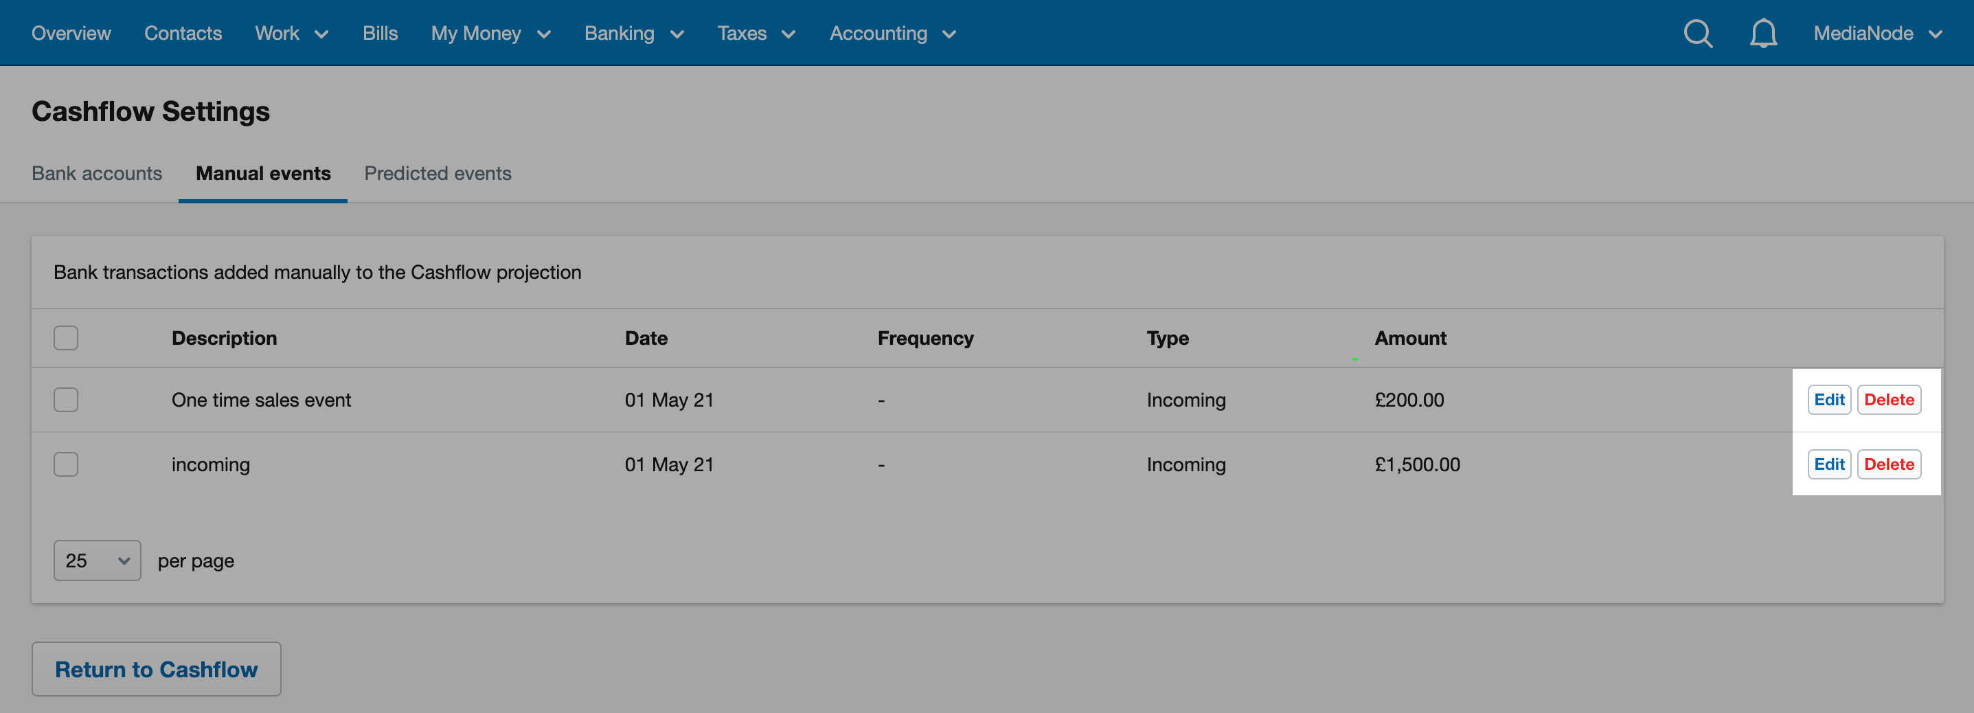The height and width of the screenshot is (713, 1974).
Task: Expand the Banking menu
Action: (x=634, y=33)
